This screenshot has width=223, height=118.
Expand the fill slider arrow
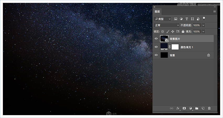pyautogui.click(x=203, y=32)
